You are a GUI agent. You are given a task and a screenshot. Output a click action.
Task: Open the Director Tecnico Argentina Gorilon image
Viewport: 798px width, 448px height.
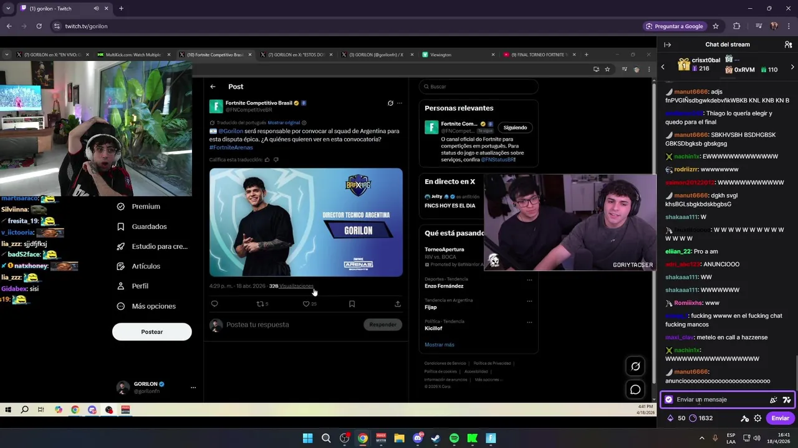click(x=306, y=222)
